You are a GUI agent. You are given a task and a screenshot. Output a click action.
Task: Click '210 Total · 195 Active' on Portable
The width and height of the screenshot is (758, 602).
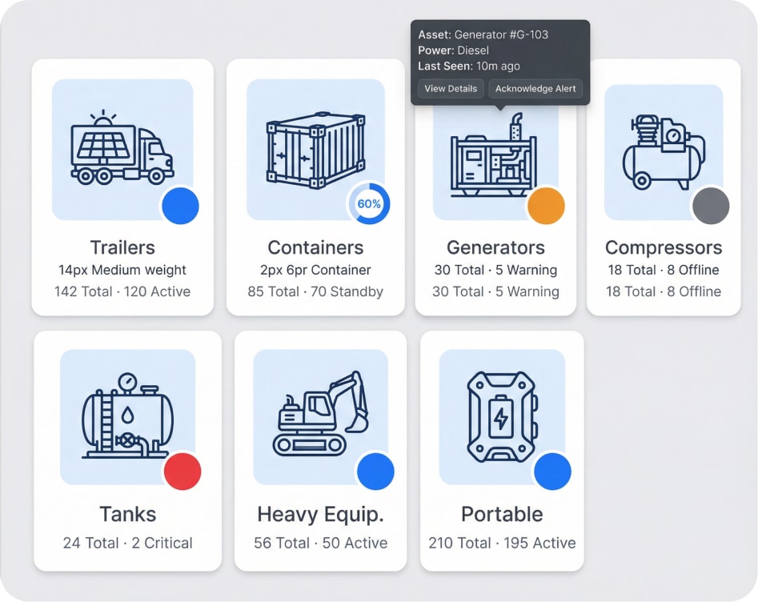[502, 543]
